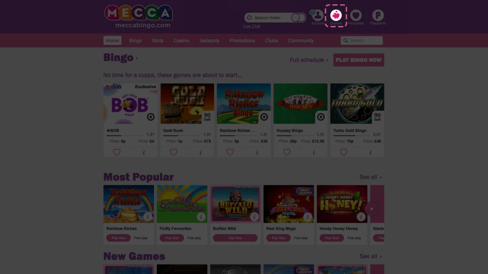View info icon on Fluffy Favourites thumbnail
Screen dimensions: 488x274
201,216
